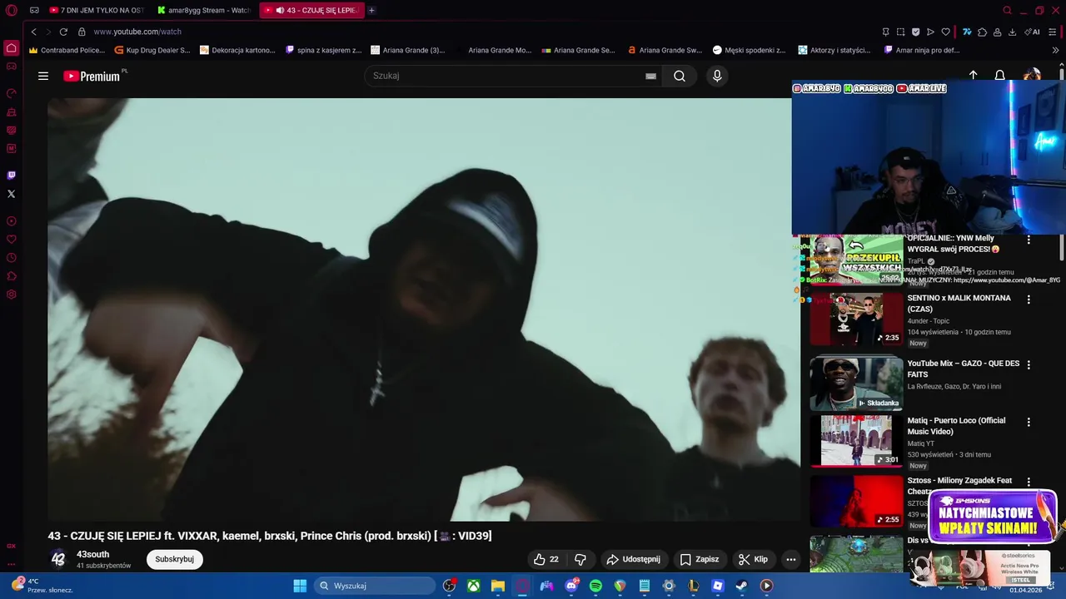The width and height of the screenshot is (1066, 599).
Task: Switch to the 'amar8ygg Stream' tab
Action: point(204,10)
